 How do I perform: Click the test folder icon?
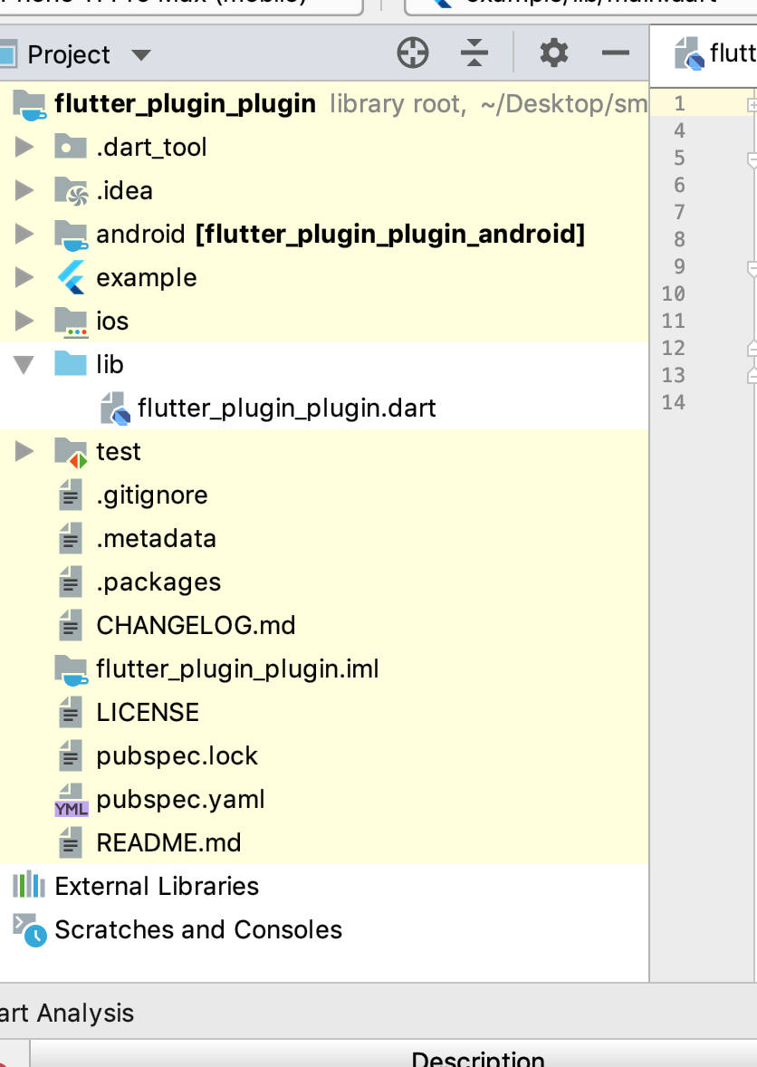tap(71, 453)
